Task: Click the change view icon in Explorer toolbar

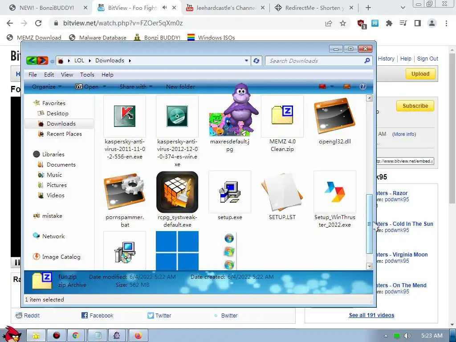Action: (322, 86)
